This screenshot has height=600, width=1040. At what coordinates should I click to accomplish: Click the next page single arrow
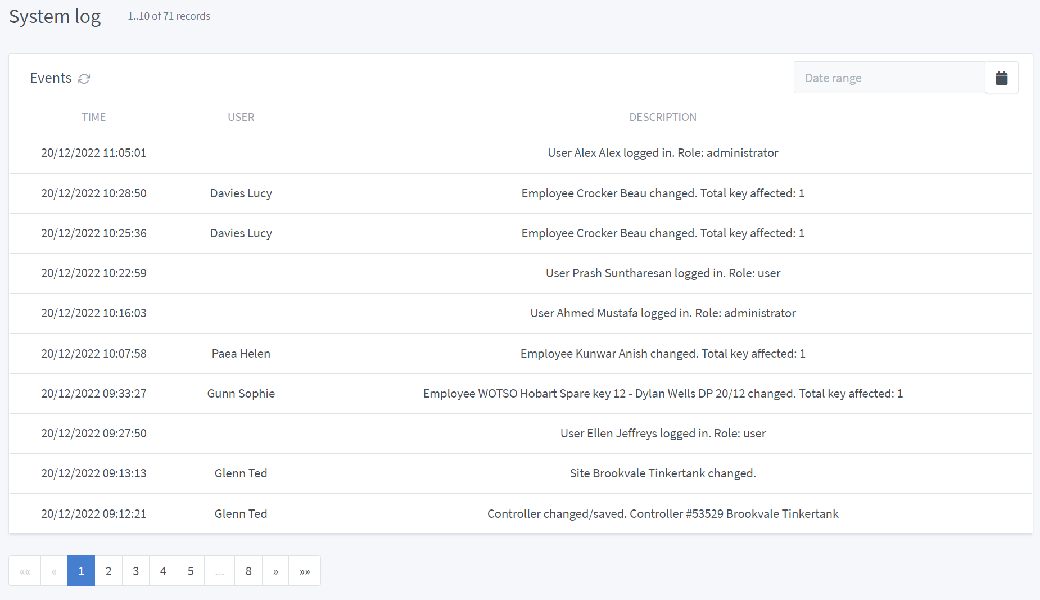pos(275,571)
